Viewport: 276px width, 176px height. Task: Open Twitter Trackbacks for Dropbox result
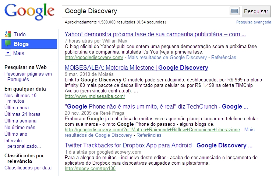tap(158, 145)
